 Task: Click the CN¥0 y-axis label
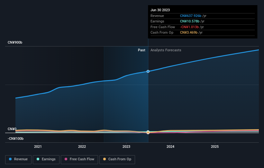(12, 129)
